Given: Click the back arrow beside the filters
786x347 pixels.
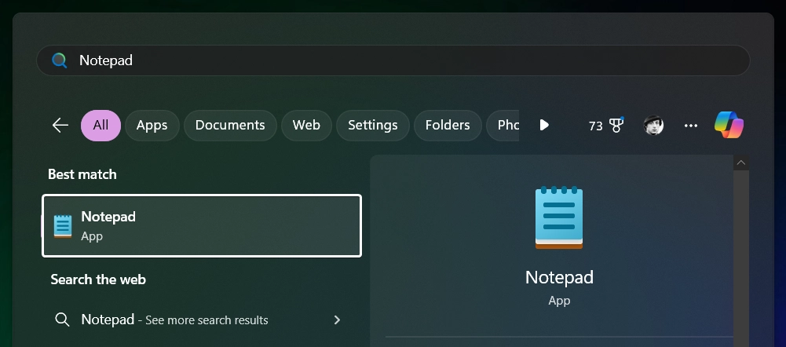Looking at the screenshot, I should [60, 126].
